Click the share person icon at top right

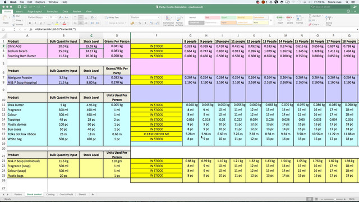click(x=355, y=7)
